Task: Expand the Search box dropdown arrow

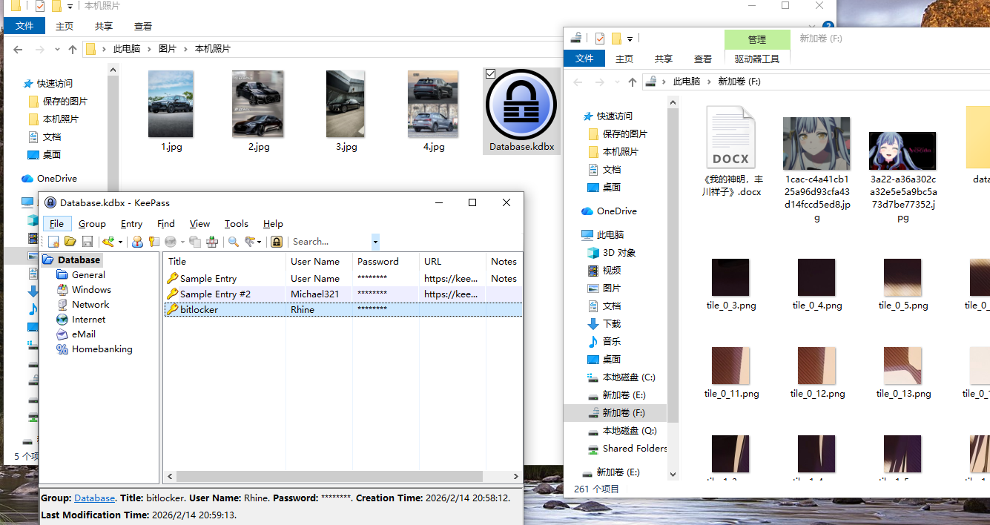Action: pyautogui.click(x=375, y=242)
